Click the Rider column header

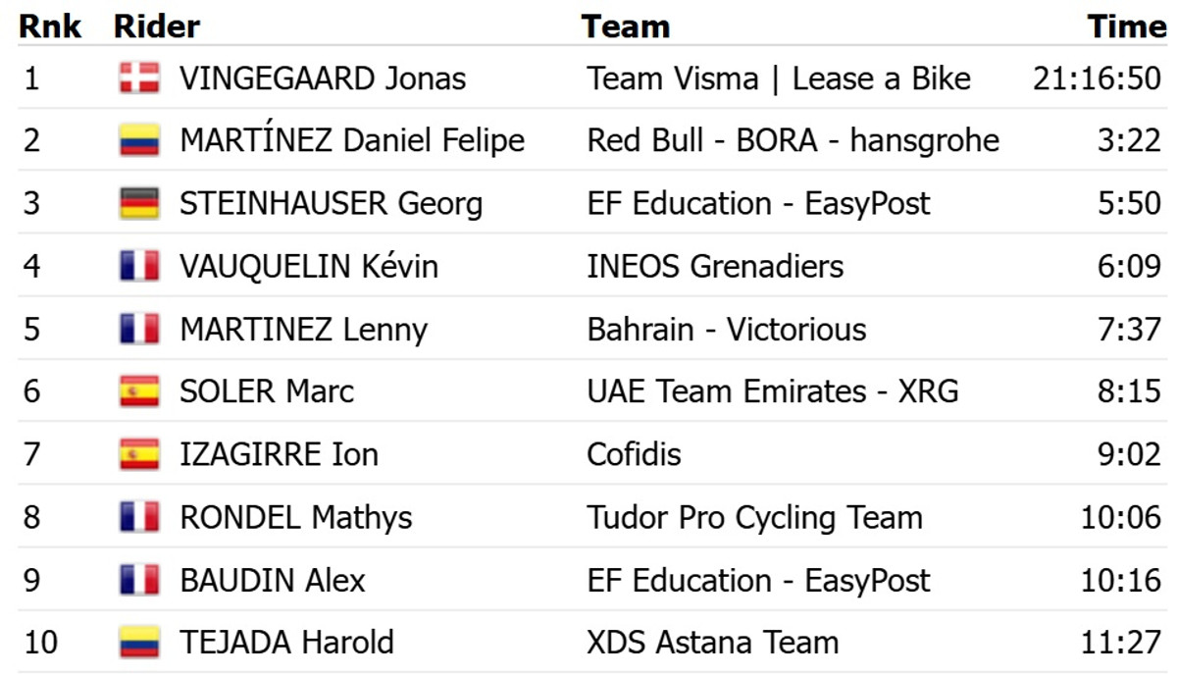click(157, 26)
